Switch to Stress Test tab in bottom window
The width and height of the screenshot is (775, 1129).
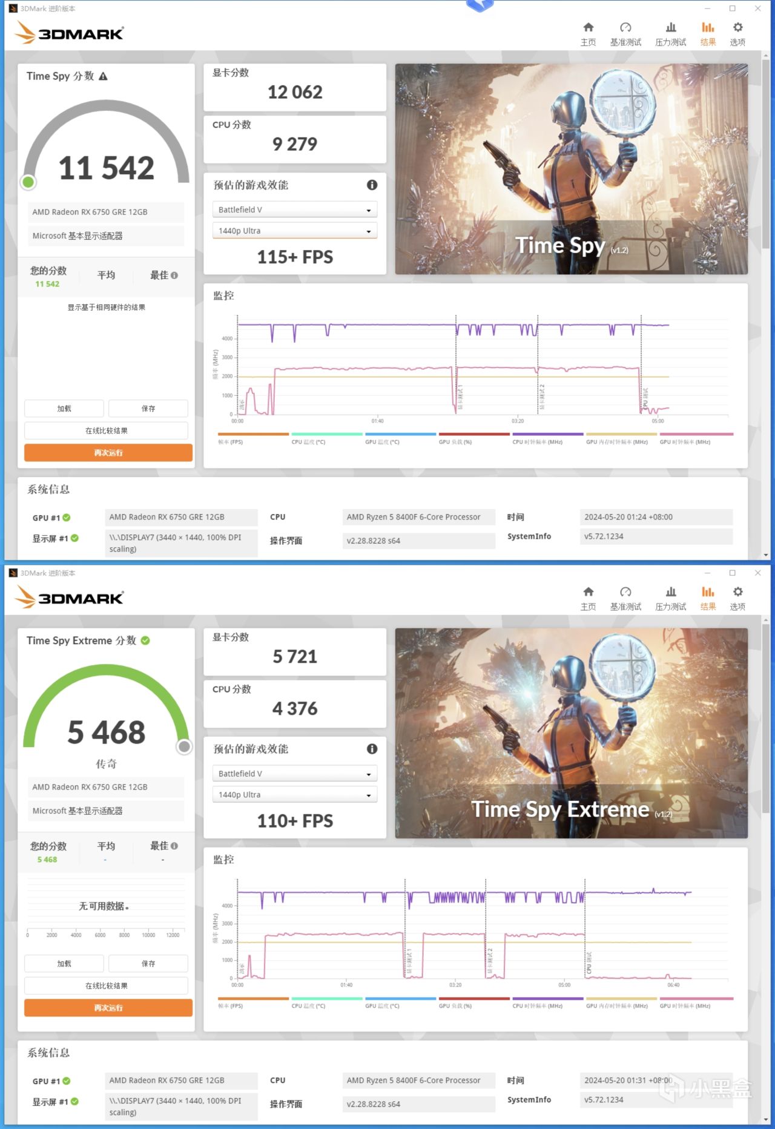(x=670, y=598)
